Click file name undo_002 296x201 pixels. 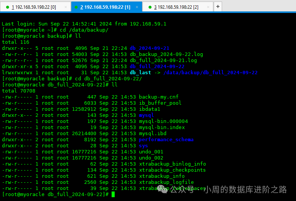pyautogui.click(x=151, y=158)
